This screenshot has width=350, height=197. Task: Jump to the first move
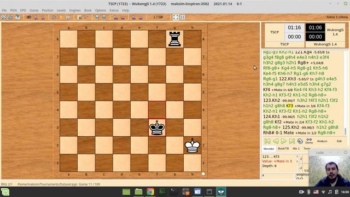click(267, 141)
